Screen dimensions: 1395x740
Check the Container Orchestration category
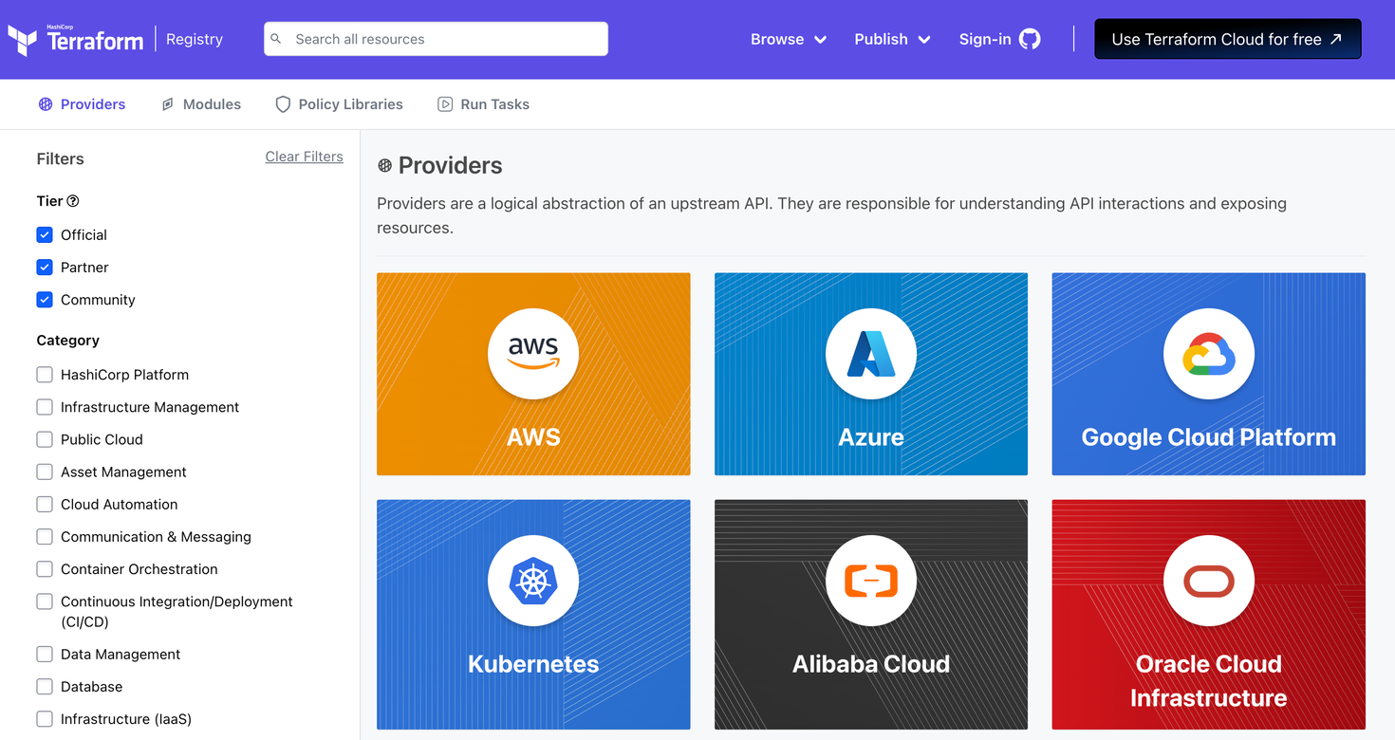tap(45, 569)
